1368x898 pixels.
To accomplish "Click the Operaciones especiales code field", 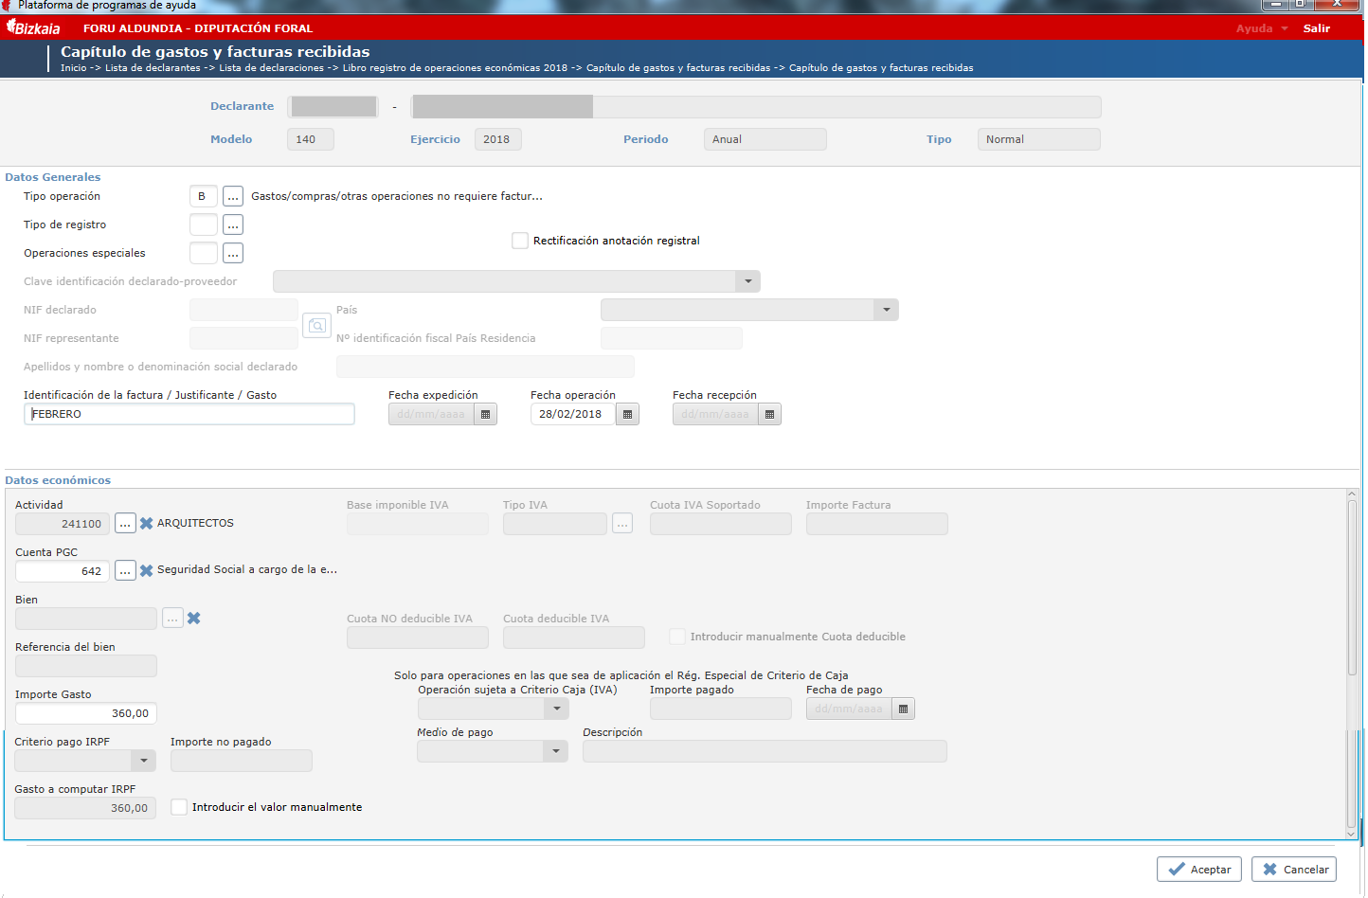I will 204,253.
